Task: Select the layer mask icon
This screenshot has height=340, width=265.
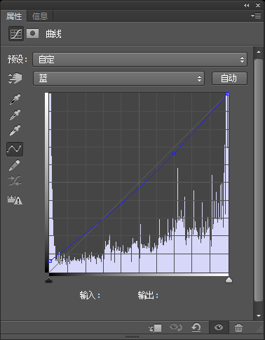Action: point(32,34)
